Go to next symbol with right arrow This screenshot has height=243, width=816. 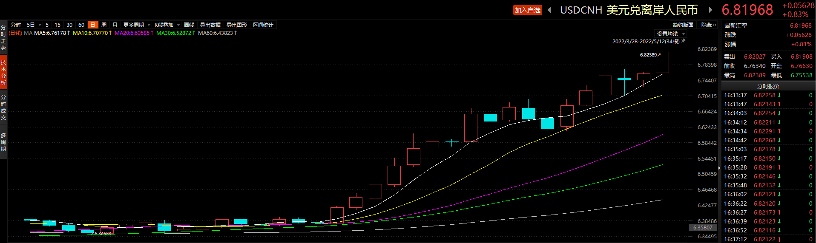[710, 10]
